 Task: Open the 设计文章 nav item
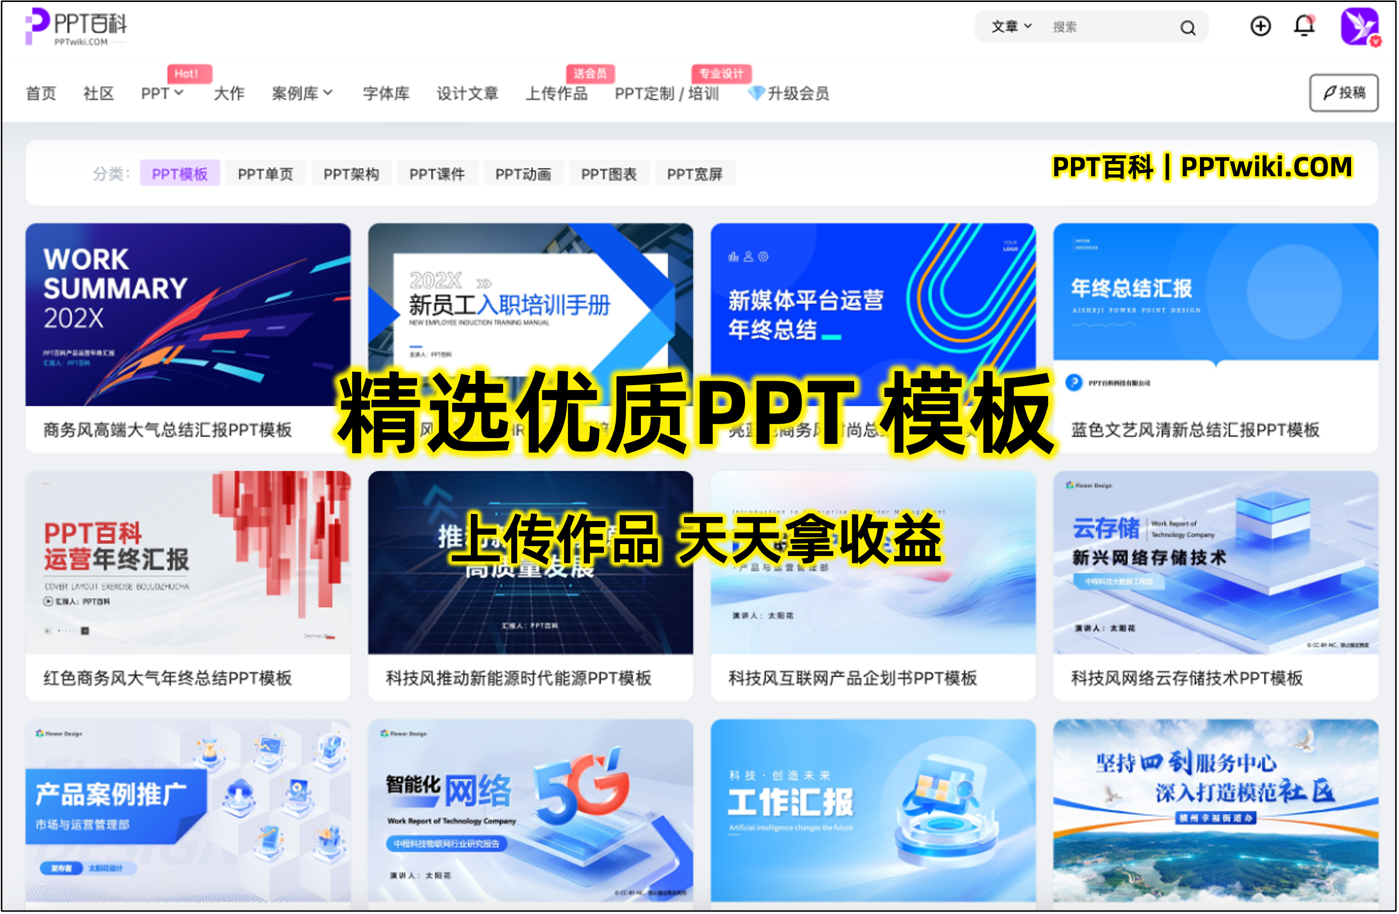tap(467, 93)
